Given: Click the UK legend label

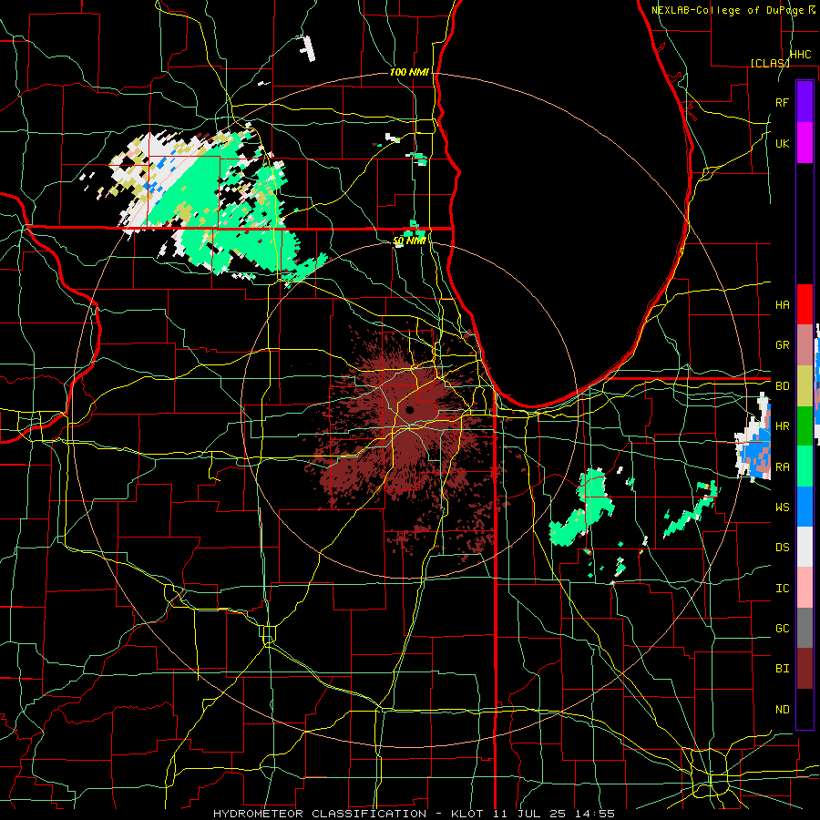Looking at the screenshot, I should coord(782,144).
